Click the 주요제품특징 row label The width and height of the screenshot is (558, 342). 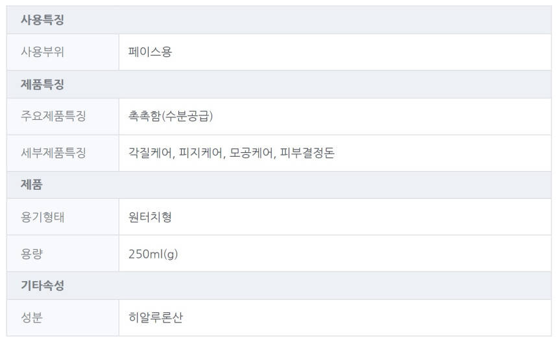pyautogui.click(x=53, y=117)
